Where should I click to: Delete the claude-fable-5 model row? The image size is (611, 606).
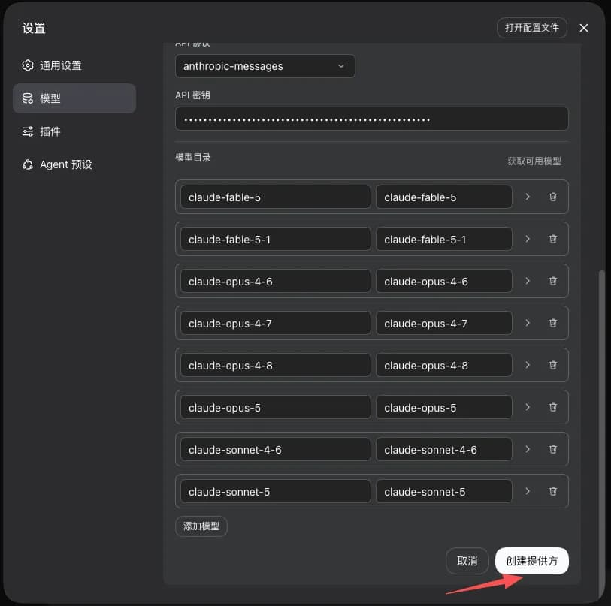552,197
